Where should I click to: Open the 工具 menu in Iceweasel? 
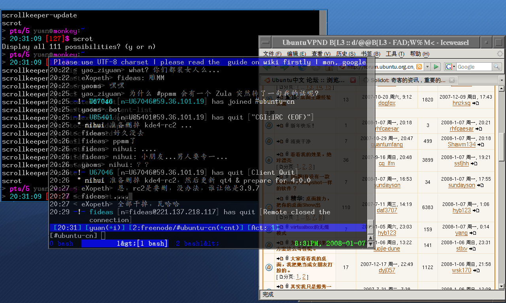coord(395,54)
